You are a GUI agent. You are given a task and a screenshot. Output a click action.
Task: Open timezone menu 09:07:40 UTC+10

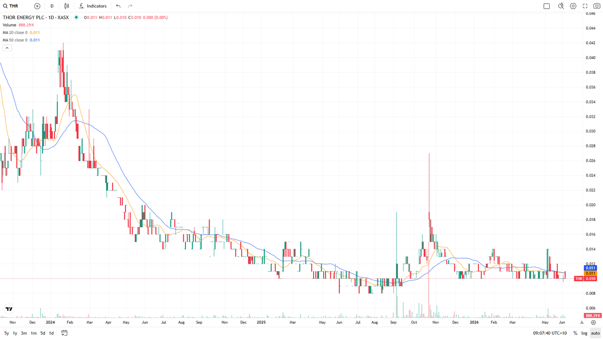(x=550, y=333)
